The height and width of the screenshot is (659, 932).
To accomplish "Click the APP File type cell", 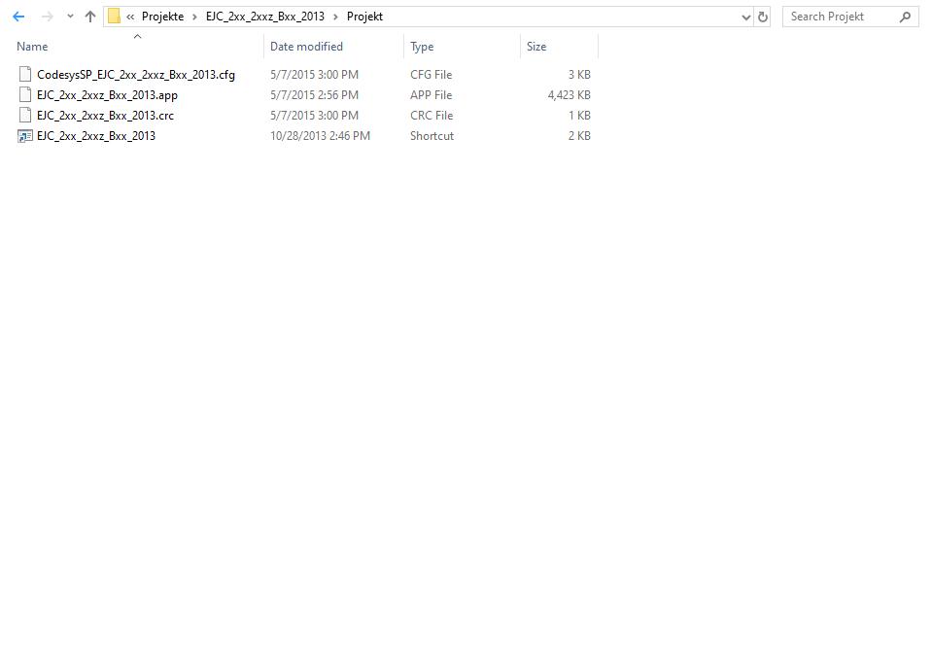I will click(x=431, y=95).
